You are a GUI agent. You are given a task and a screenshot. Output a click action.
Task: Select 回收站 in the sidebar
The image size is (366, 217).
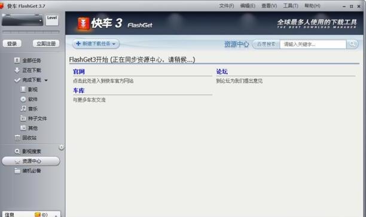29,138
